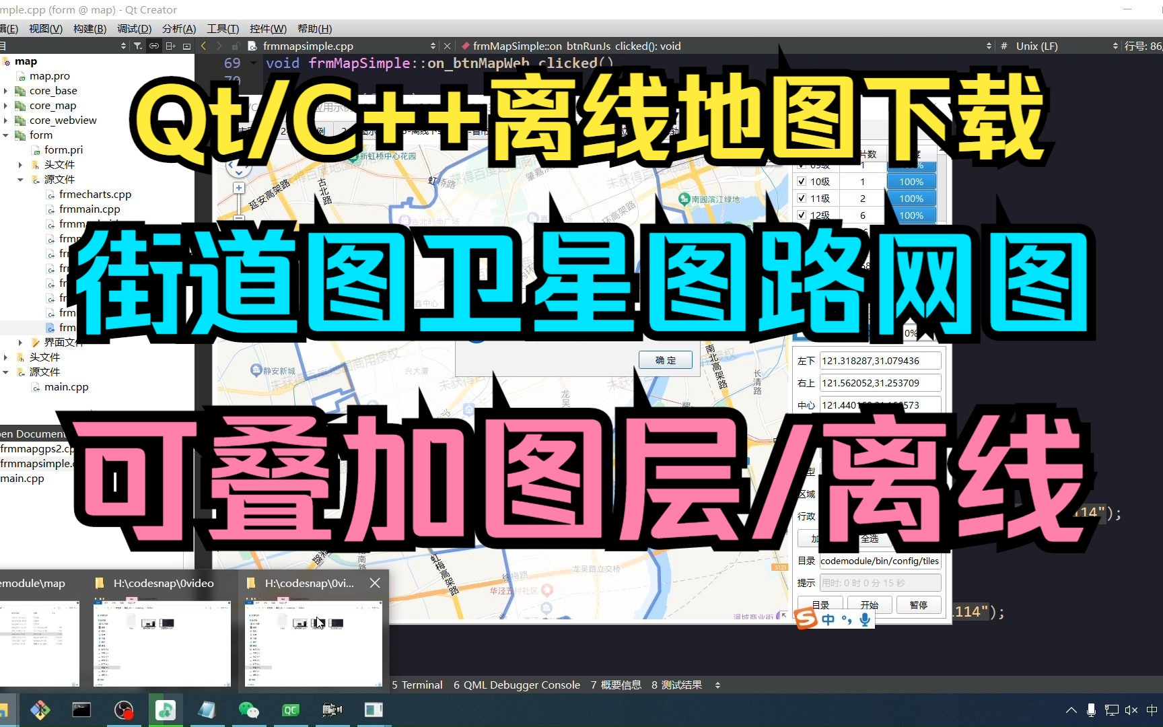Open the Qt Creator QC taskbar icon
Image resolution: width=1163 pixels, height=727 pixels.
pyautogui.click(x=291, y=710)
